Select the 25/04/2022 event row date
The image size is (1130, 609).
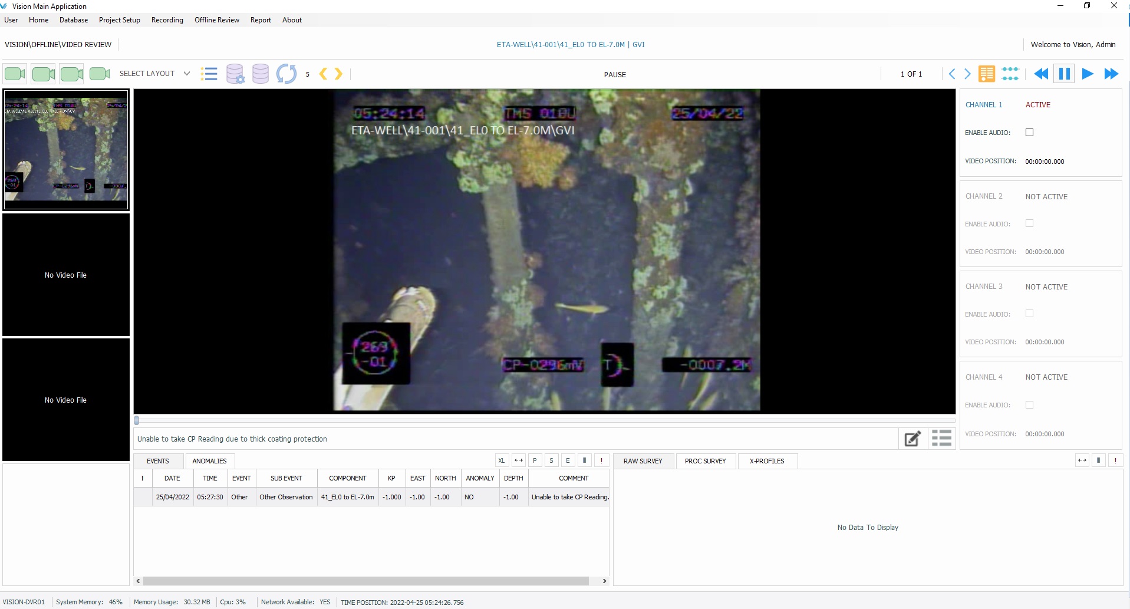(173, 497)
